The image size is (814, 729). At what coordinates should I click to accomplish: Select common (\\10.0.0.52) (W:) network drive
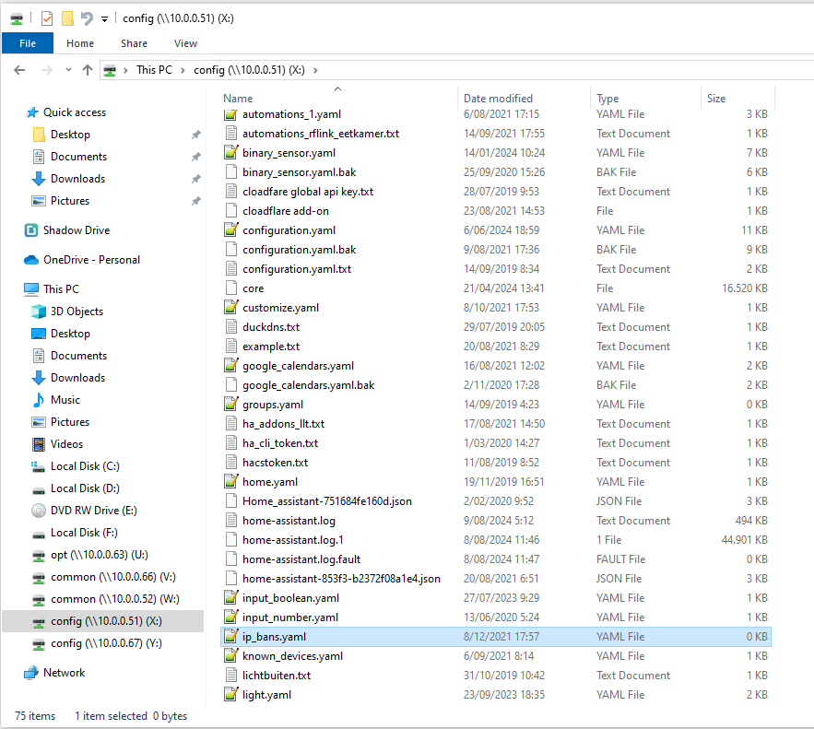point(114,599)
